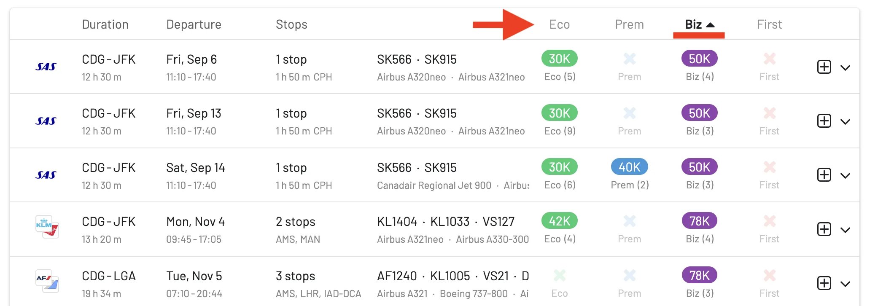The height and width of the screenshot is (306, 878).
Task: Click the Air France airline logo icon
Action: tap(47, 281)
